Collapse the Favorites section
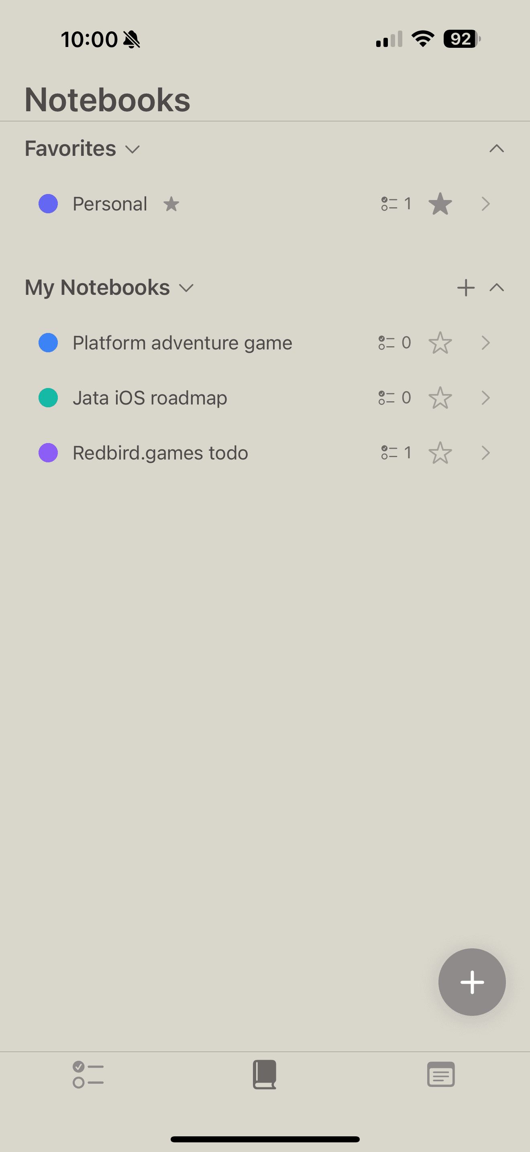This screenshot has width=530, height=1152. [x=497, y=149]
